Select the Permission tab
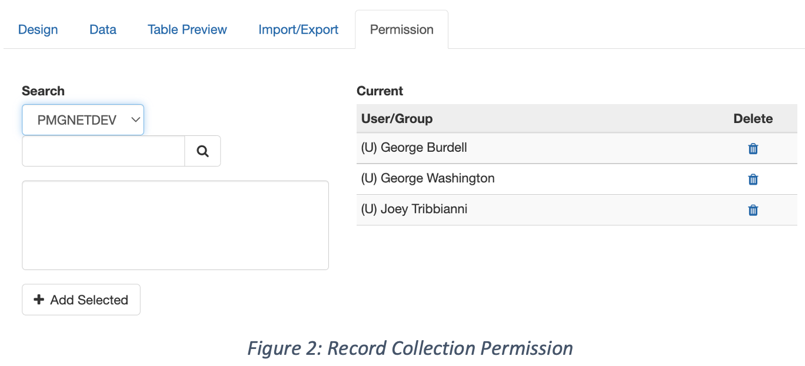 point(402,29)
